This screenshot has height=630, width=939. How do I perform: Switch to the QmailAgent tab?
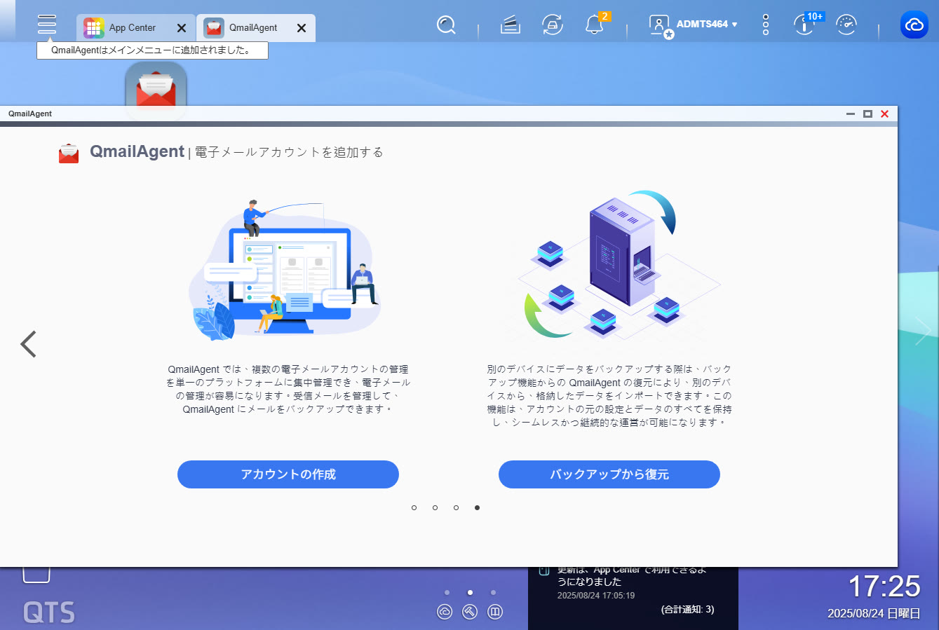[x=247, y=28]
